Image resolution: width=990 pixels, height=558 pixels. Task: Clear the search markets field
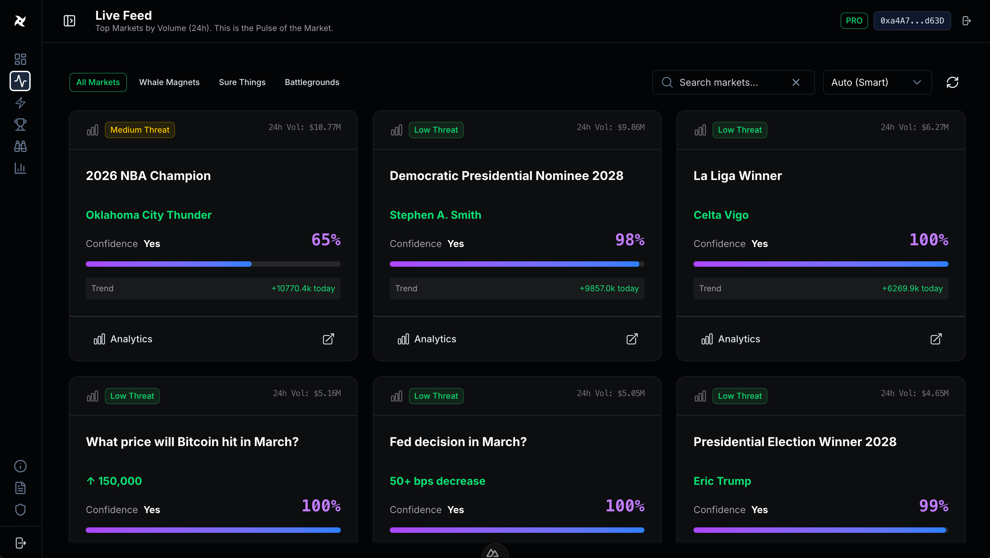point(796,82)
